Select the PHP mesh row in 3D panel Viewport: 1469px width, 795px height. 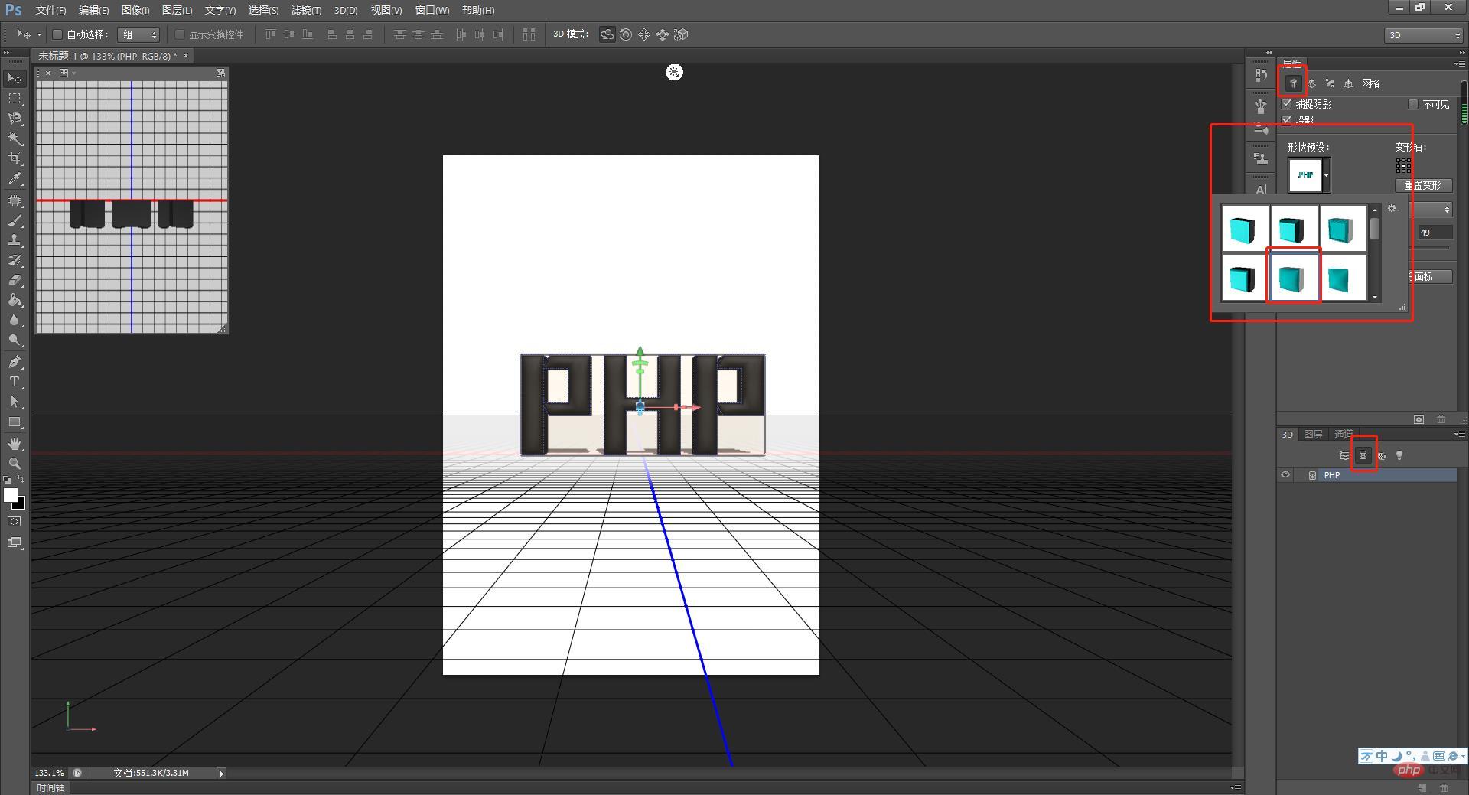(1368, 475)
